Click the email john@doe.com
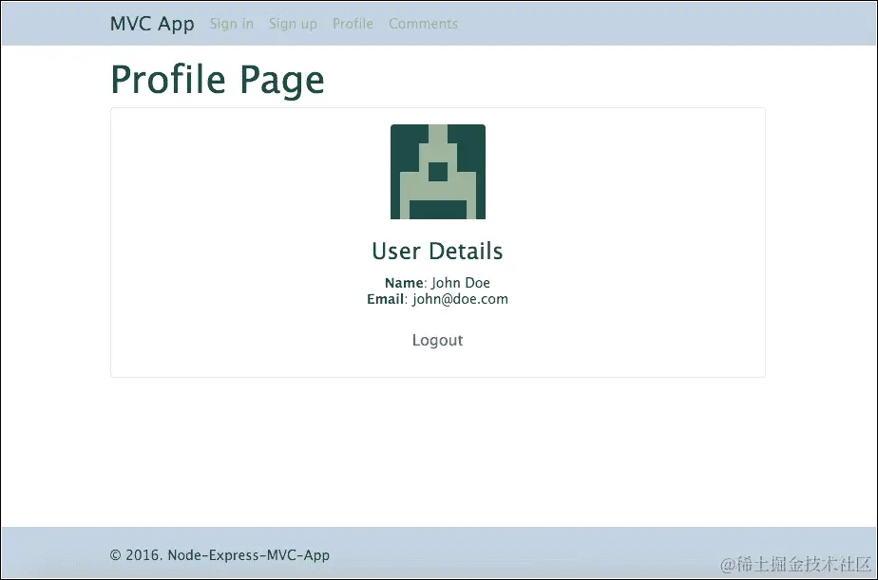This screenshot has height=580, width=878. 460,299
